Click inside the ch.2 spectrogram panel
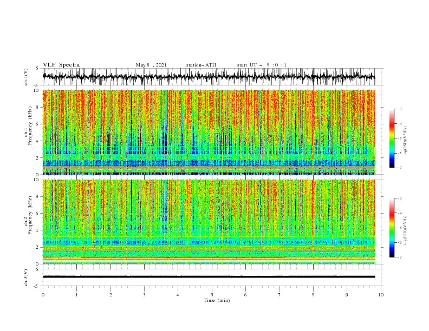Image resolution: width=429 pixels, height=331 pixels. click(209, 222)
